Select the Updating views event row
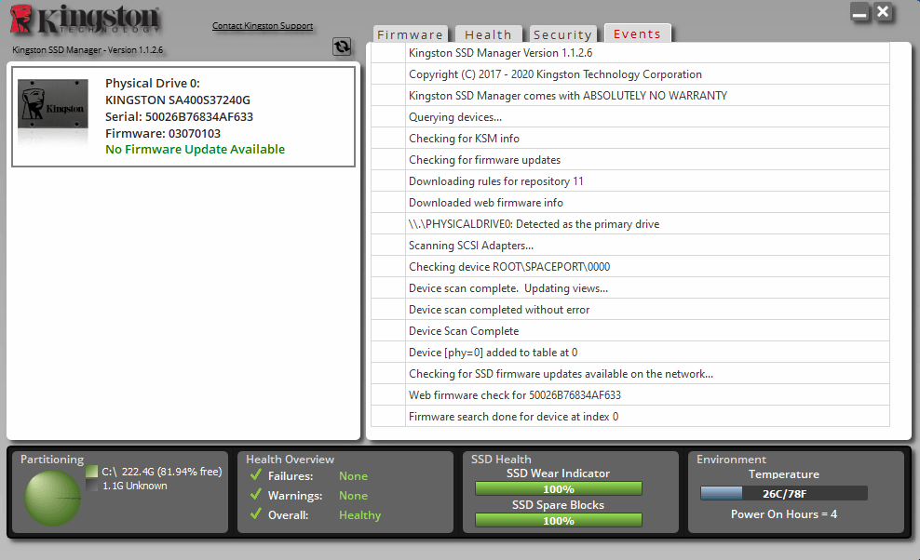Viewport: 920px width, 560px height. (630, 288)
